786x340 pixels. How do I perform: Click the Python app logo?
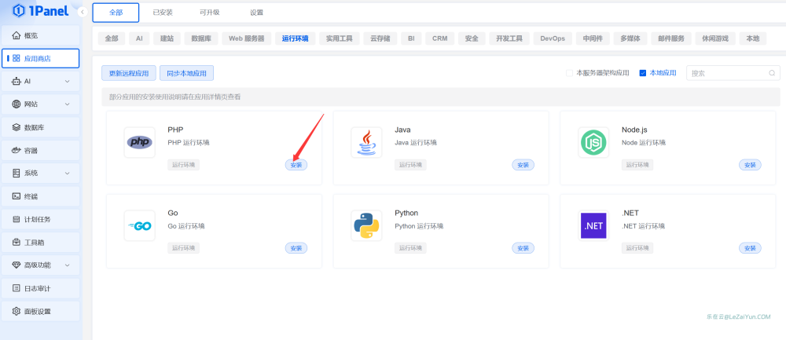tap(366, 226)
